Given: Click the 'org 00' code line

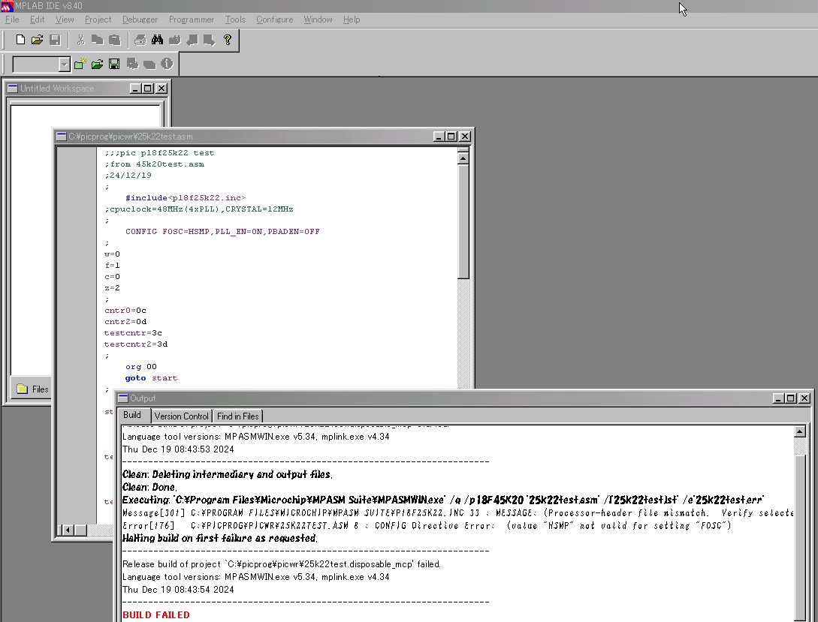Looking at the screenshot, I should (141, 367).
